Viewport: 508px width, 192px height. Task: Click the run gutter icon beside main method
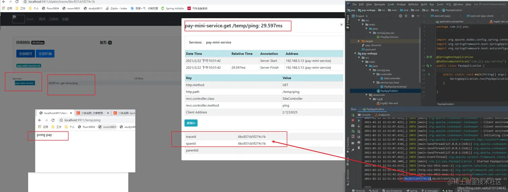pos(429,74)
